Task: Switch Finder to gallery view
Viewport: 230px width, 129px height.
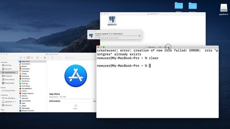Action: (x=32, y=58)
